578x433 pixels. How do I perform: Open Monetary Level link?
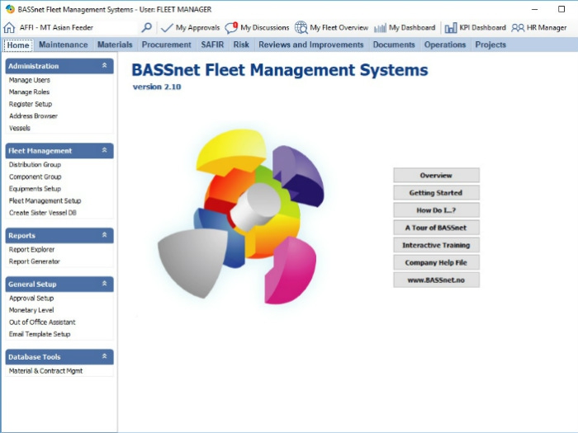pos(31,310)
